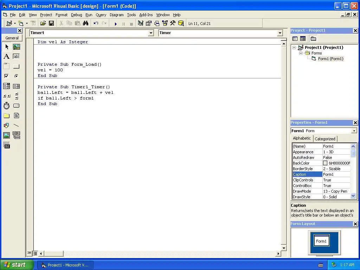This screenshot has height=270, width=360.
Task: Open Form Layout Window from toolbar
Action: coord(157,24)
